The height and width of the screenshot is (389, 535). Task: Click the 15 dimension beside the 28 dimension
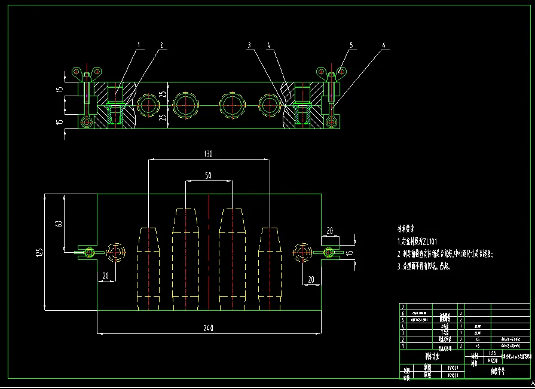349,253
